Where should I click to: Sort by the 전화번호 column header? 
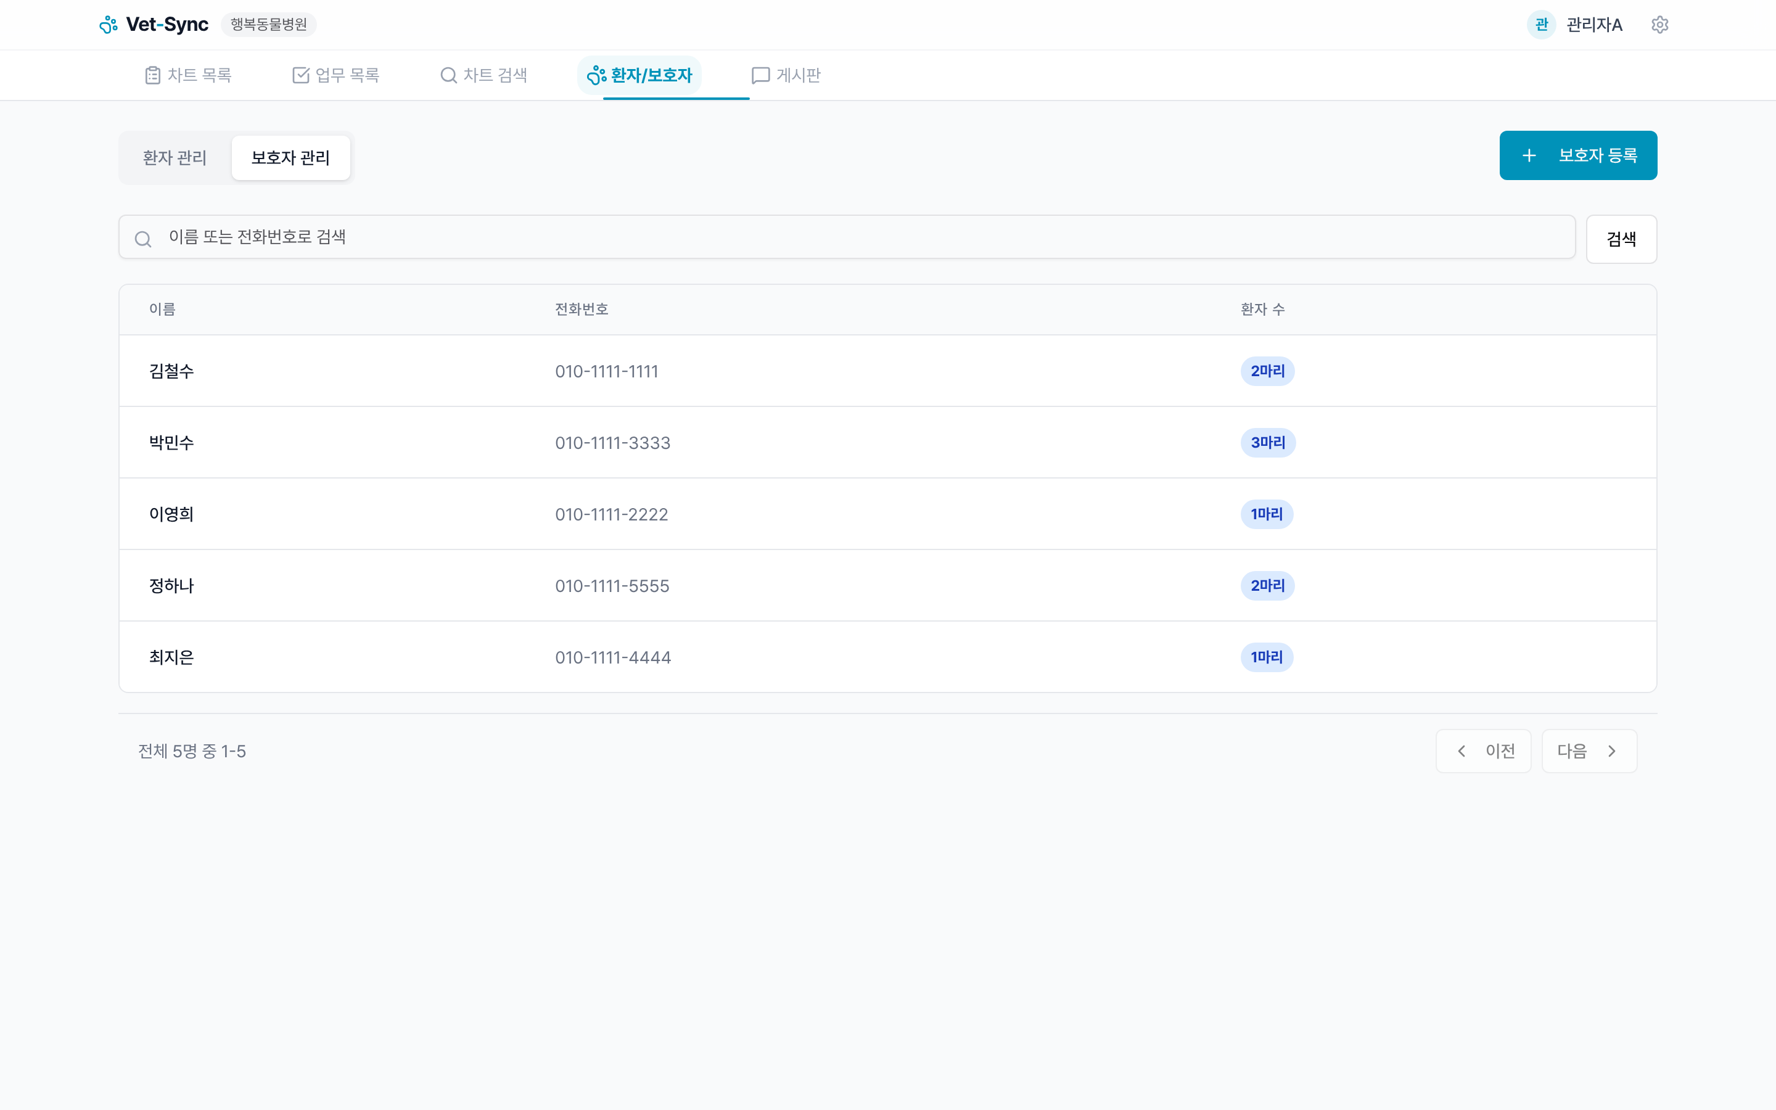pos(582,309)
